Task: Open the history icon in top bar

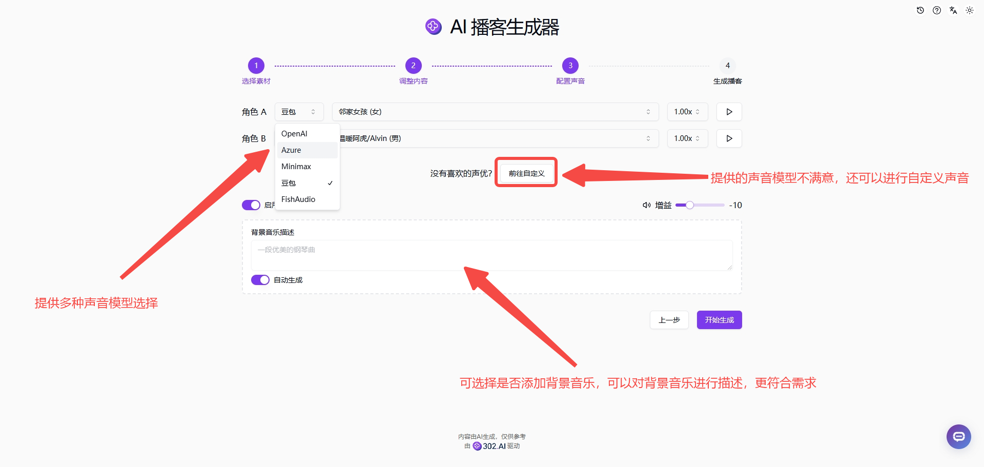Action: (920, 10)
